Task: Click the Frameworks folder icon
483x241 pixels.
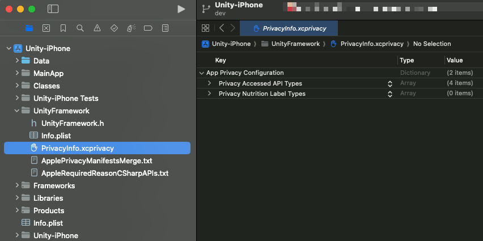Action: coord(26,185)
